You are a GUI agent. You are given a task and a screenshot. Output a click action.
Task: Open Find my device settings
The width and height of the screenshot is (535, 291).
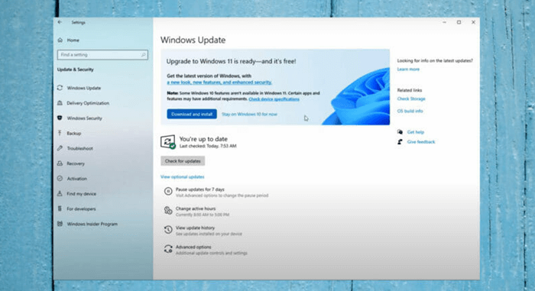82,193
